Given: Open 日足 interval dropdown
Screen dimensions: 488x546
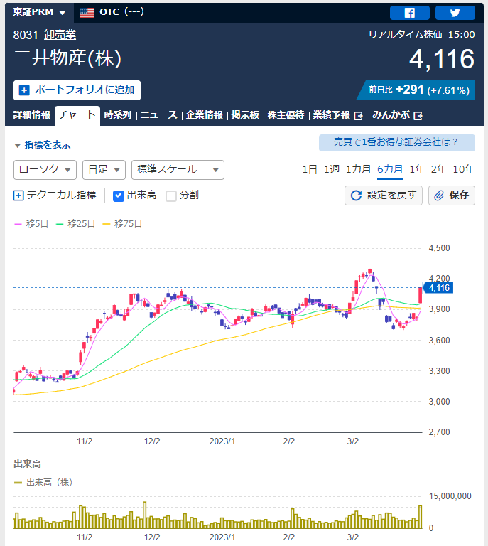Looking at the screenshot, I should (104, 170).
